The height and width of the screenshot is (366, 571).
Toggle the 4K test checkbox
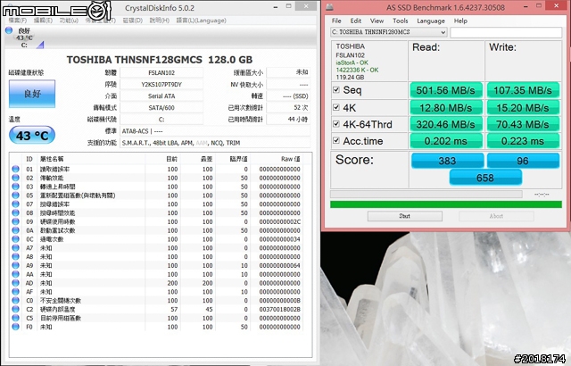336,107
